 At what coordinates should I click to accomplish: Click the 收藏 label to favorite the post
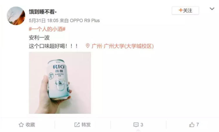pyautogui.click(x=30, y=125)
